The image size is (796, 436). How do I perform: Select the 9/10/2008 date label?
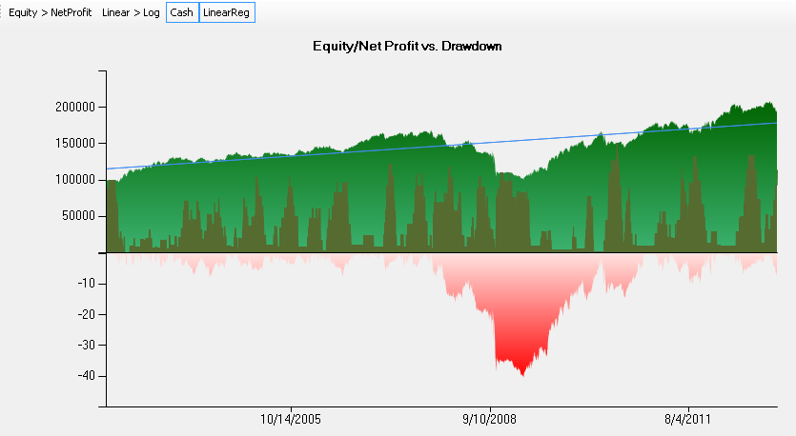[x=490, y=420]
